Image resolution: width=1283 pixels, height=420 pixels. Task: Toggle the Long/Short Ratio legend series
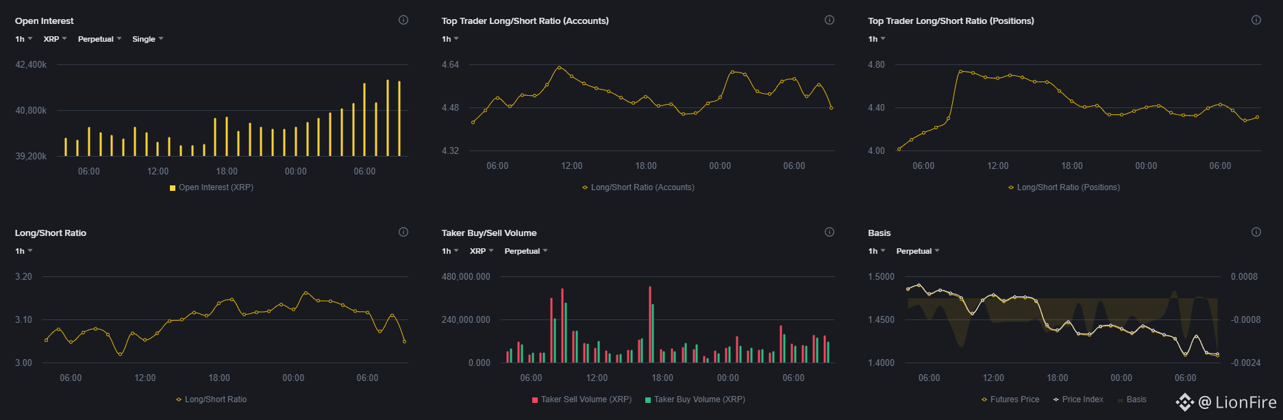tap(211, 399)
